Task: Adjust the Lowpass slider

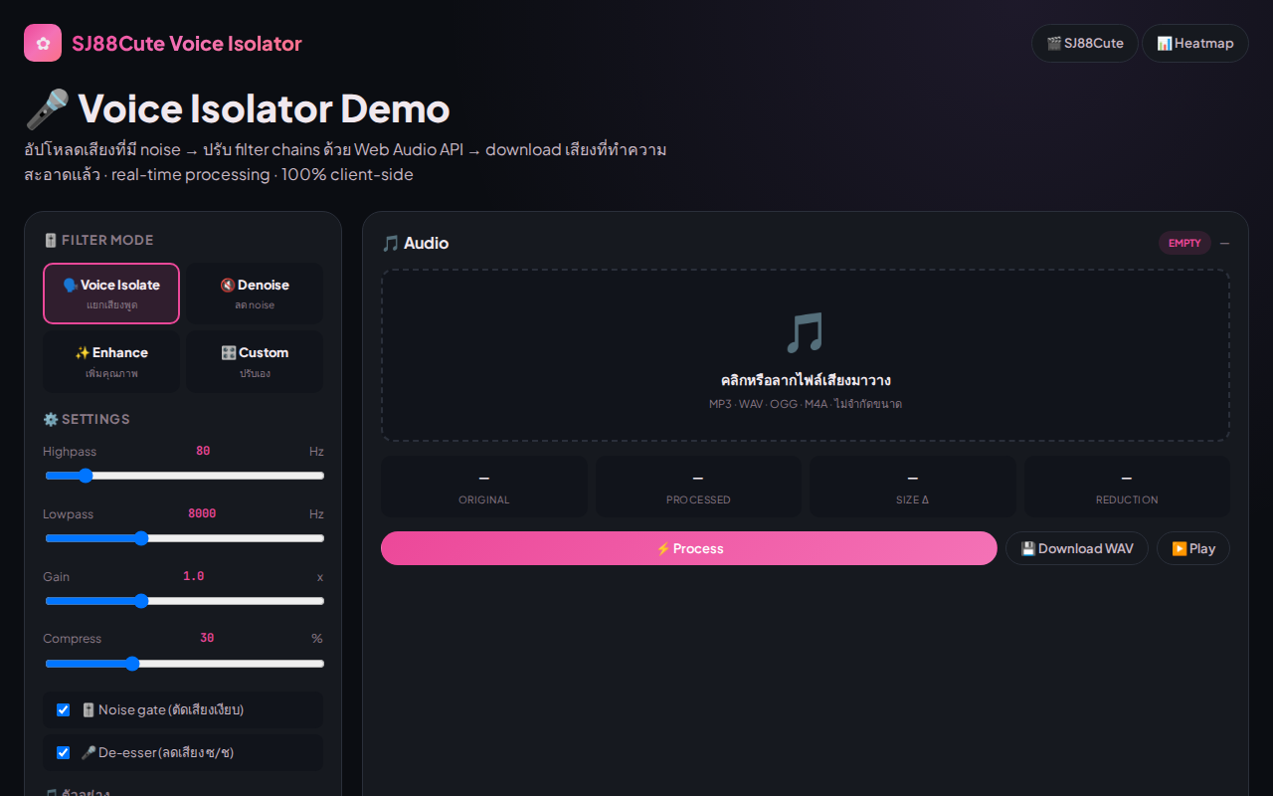Action: pos(184,538)
